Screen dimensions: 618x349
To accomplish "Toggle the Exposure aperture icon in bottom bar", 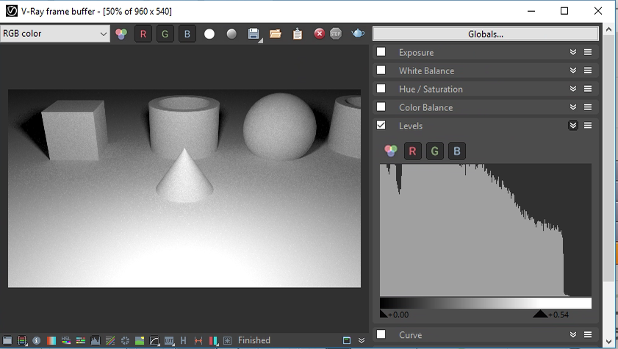I will point(125,340).
